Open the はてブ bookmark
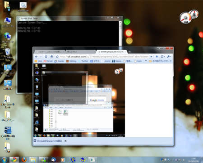This screenshot has height=163, width=203. click(x=95, y=61)
